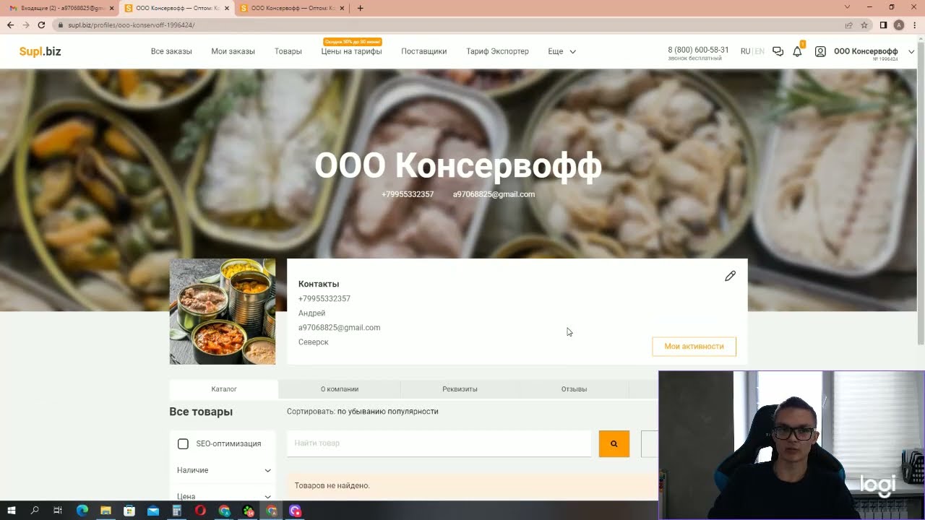This screenshot has width=925, height=520.
Task: Click the pencil edit icon in the contacts card
Action: pyautogui.click(x=730, y=276)
